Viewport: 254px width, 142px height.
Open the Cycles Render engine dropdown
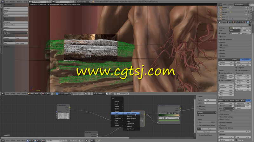pyautogui.click(x=83, y=2)
